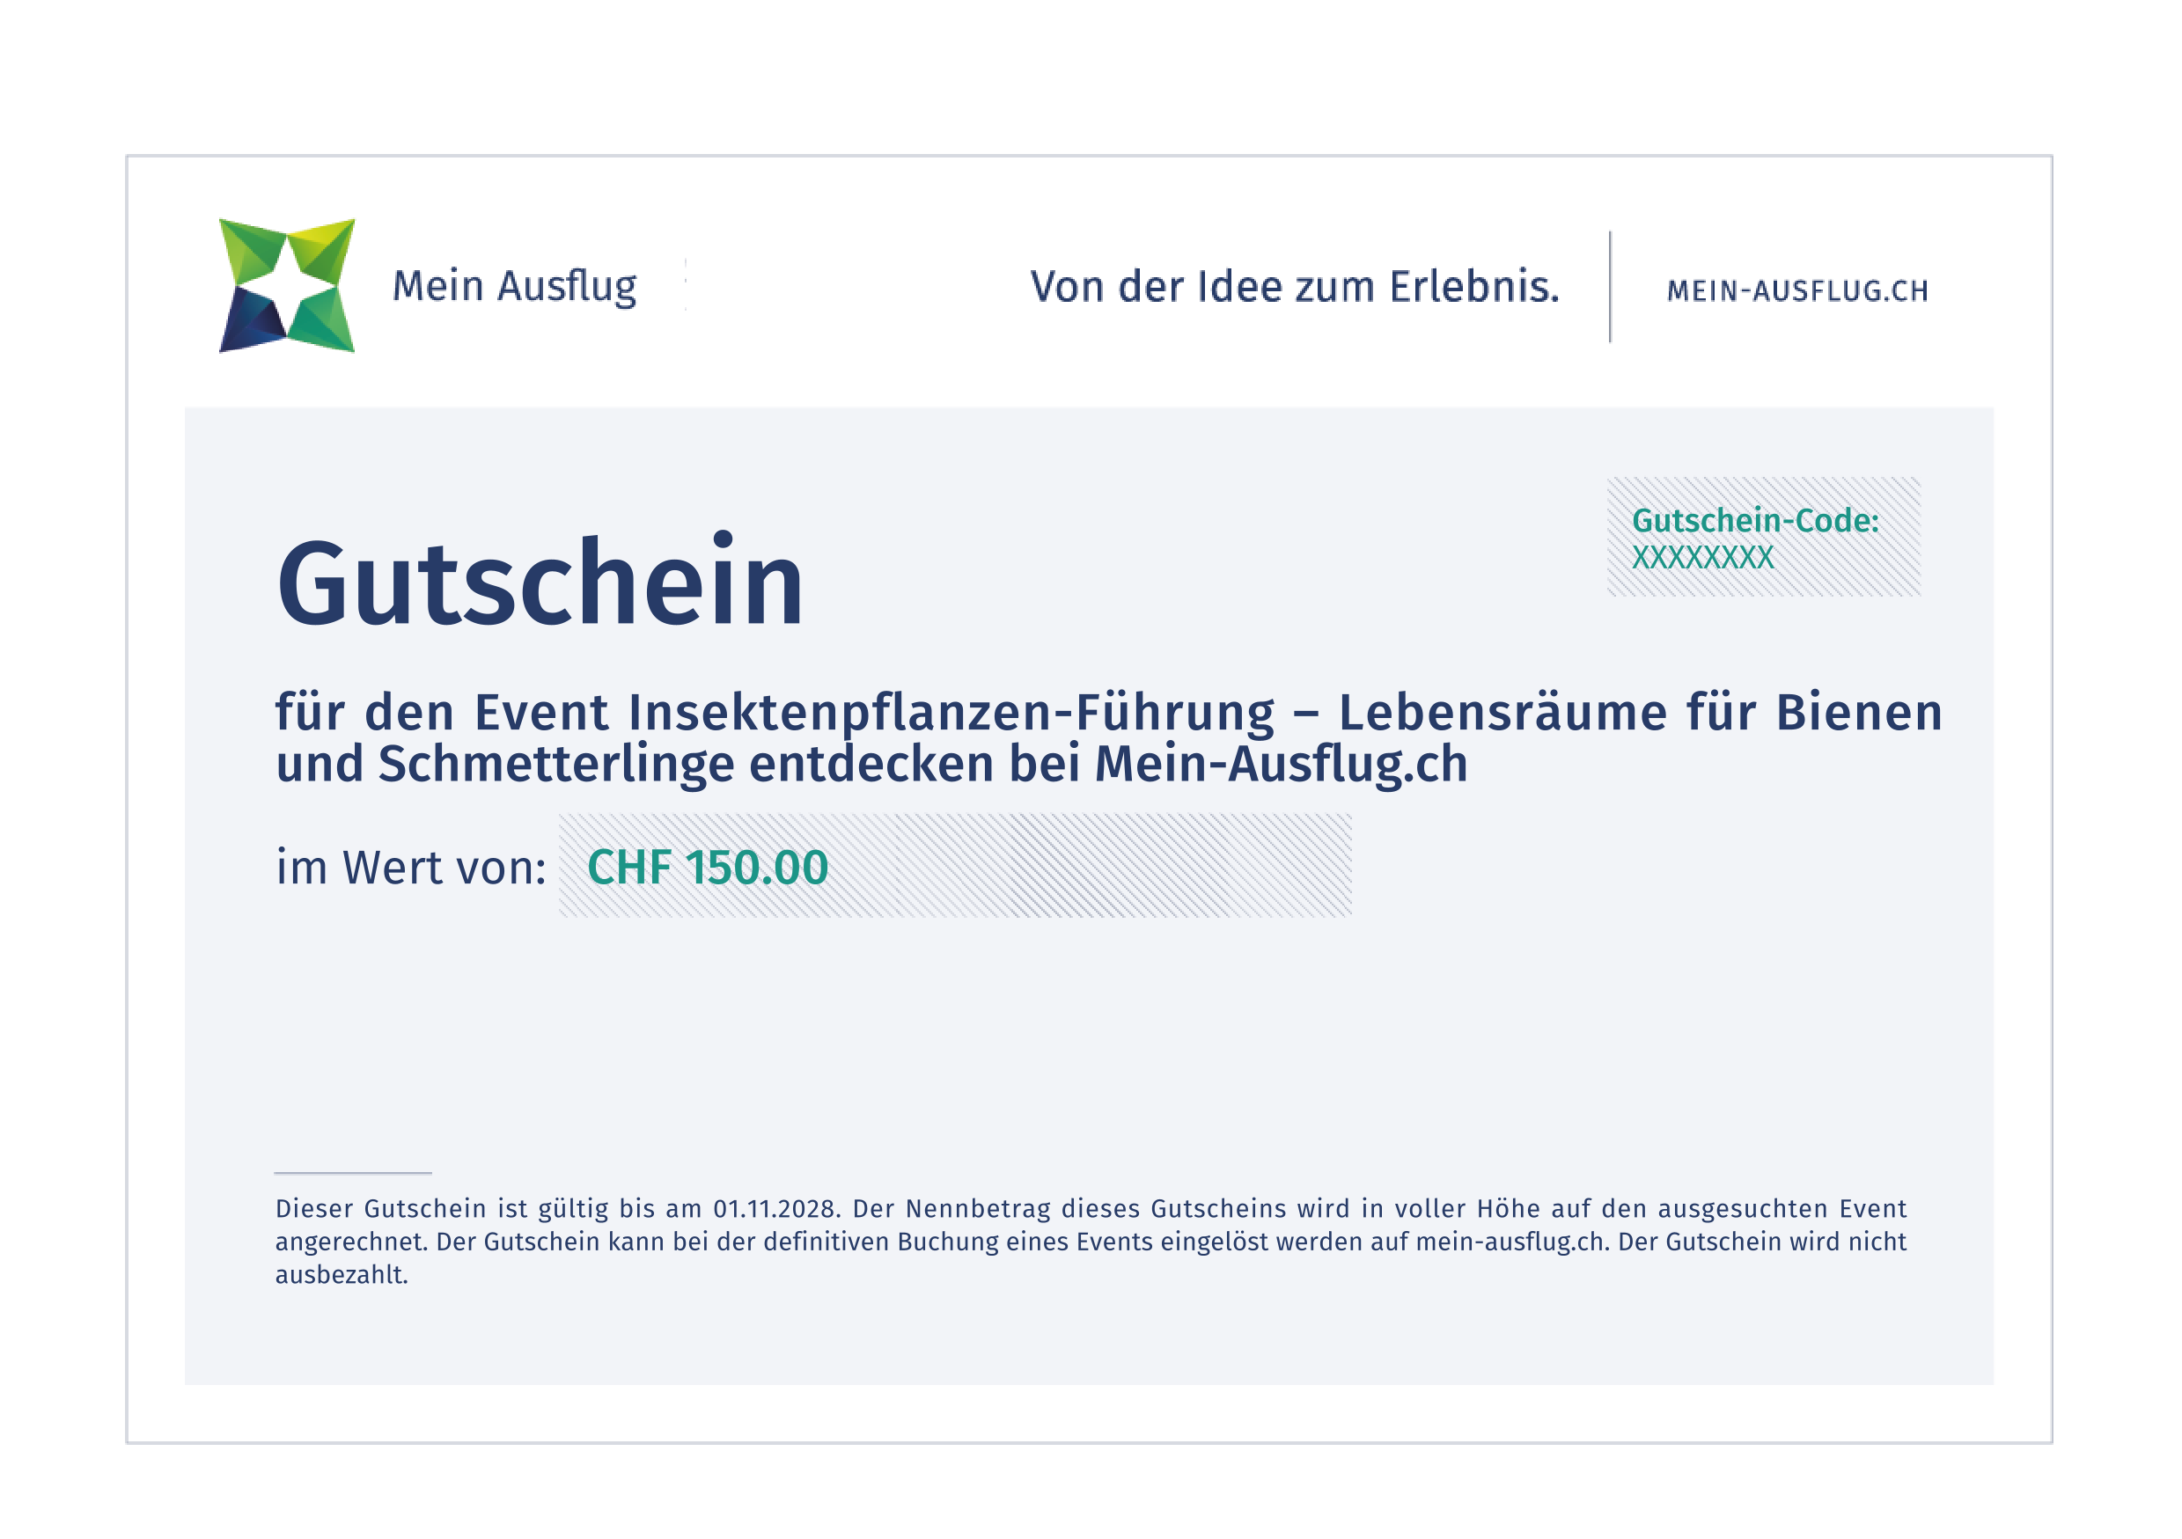The height and width of the screenshot is (1539, 2182).
Task: Click the short horizontal line above fine print
Action: (x=353, y=1173)
